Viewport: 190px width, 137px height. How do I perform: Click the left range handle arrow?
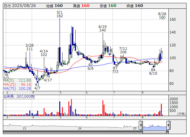141,126
